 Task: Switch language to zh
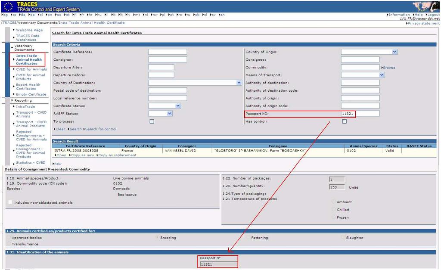click(x=222, y=15)
